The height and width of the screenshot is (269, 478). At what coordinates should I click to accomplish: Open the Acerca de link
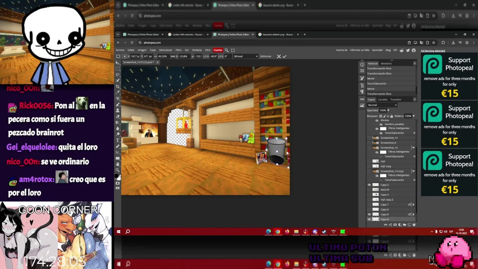pyautogui.click(x=342, y=50)
